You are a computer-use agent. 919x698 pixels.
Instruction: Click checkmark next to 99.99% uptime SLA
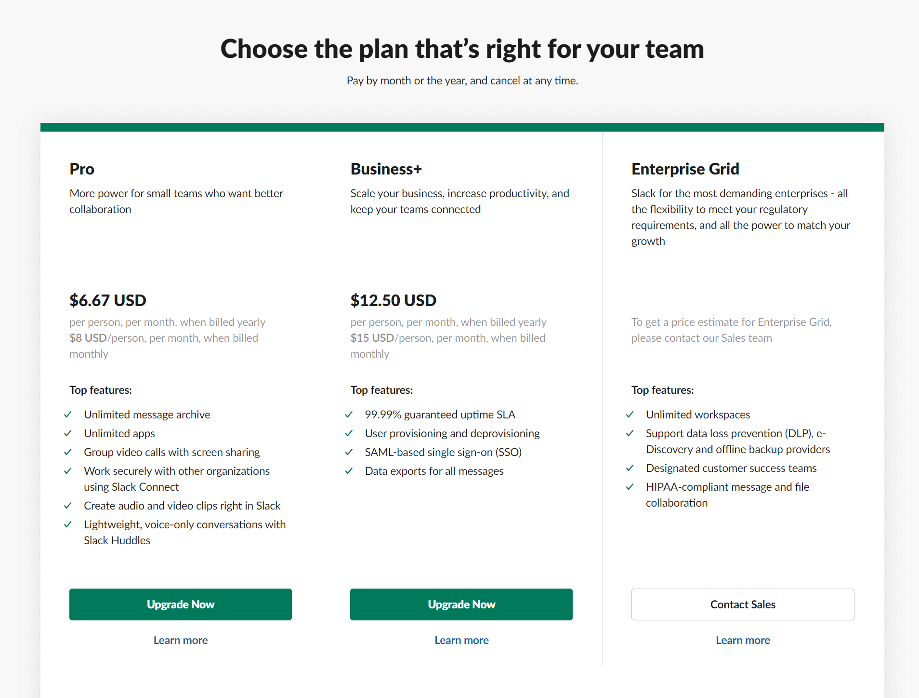(349, 415)
